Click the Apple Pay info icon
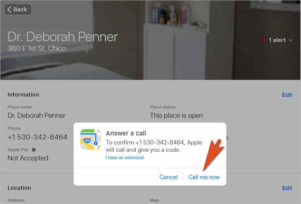The width and height of the screenshot is (301, 204). (34, 150)
